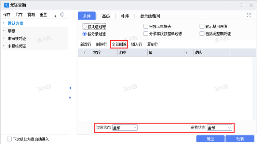The image size is (257, 144).
Task: Click the fullscreen expand icon
Action: (x=249, y=15)
